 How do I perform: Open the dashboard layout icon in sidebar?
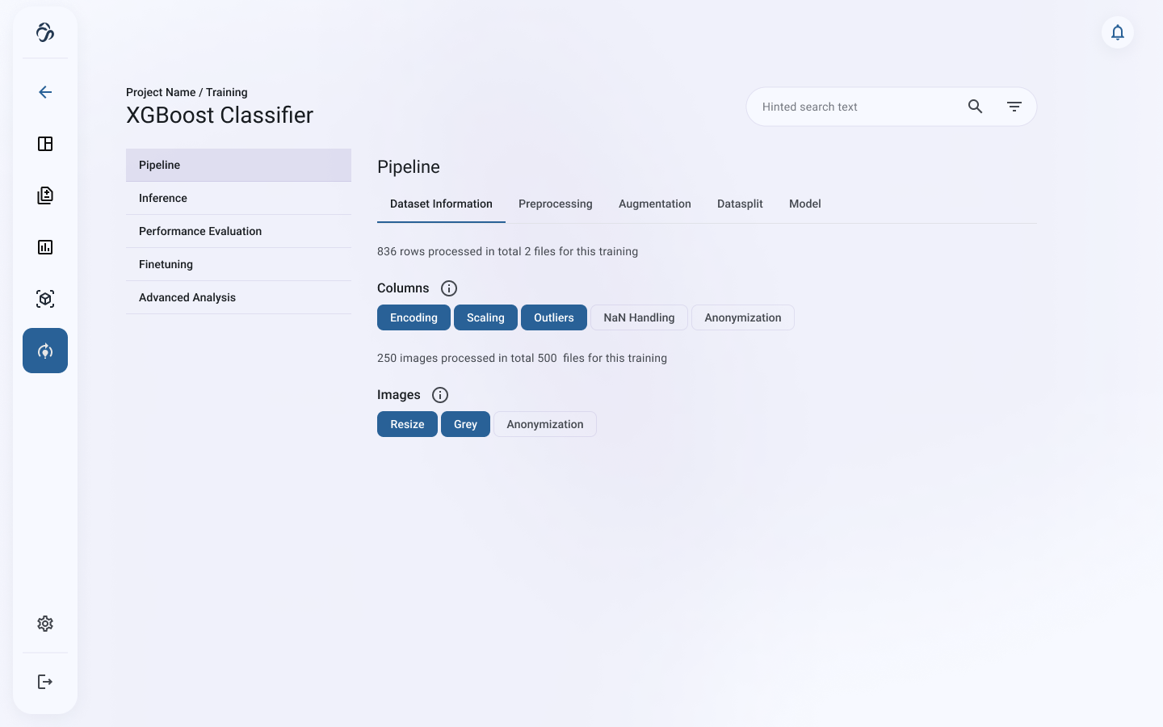(x=45, y=144)
